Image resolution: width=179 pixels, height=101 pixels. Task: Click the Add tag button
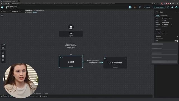158,29
